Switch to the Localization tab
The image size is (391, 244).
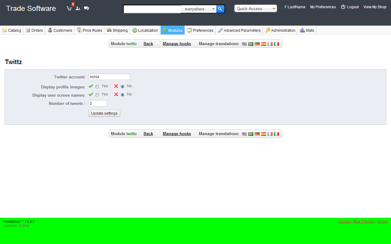pos(145,30)
